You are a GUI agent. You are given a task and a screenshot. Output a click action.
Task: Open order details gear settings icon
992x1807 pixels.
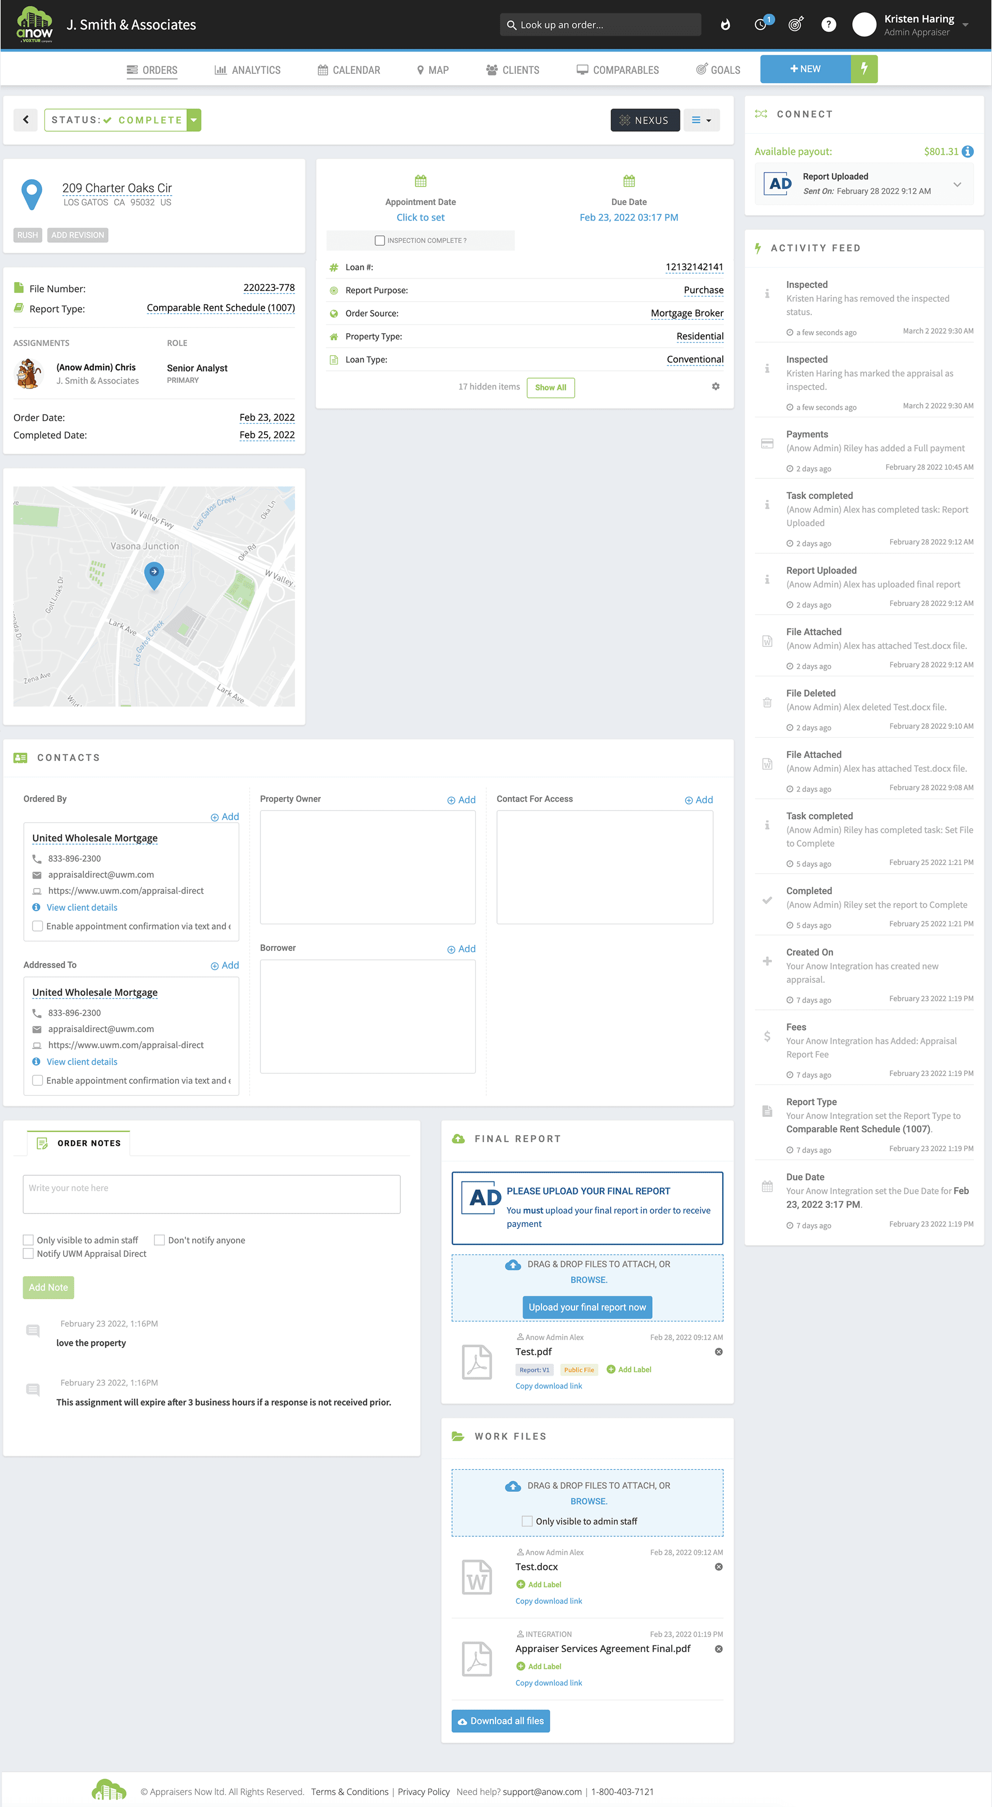716,386
